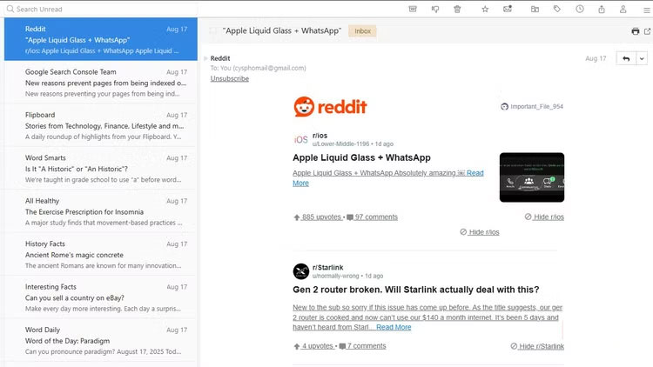Snooze the email with the clock icon

point(580,9)
